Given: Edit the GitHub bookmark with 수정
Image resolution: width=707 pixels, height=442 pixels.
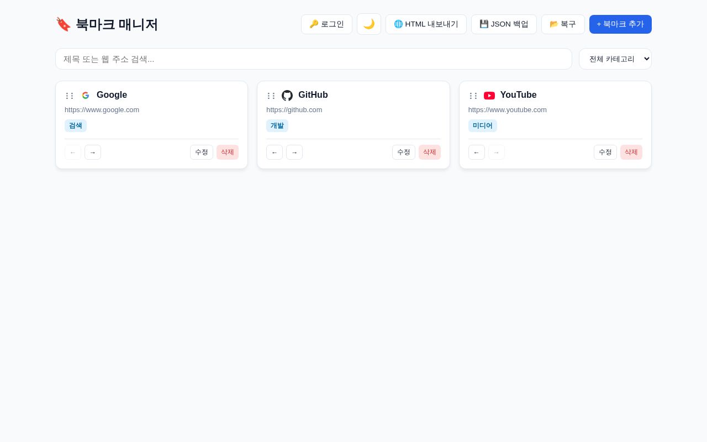Looking at the screenshot, I should pyautogui.click(x=404, y=152).
